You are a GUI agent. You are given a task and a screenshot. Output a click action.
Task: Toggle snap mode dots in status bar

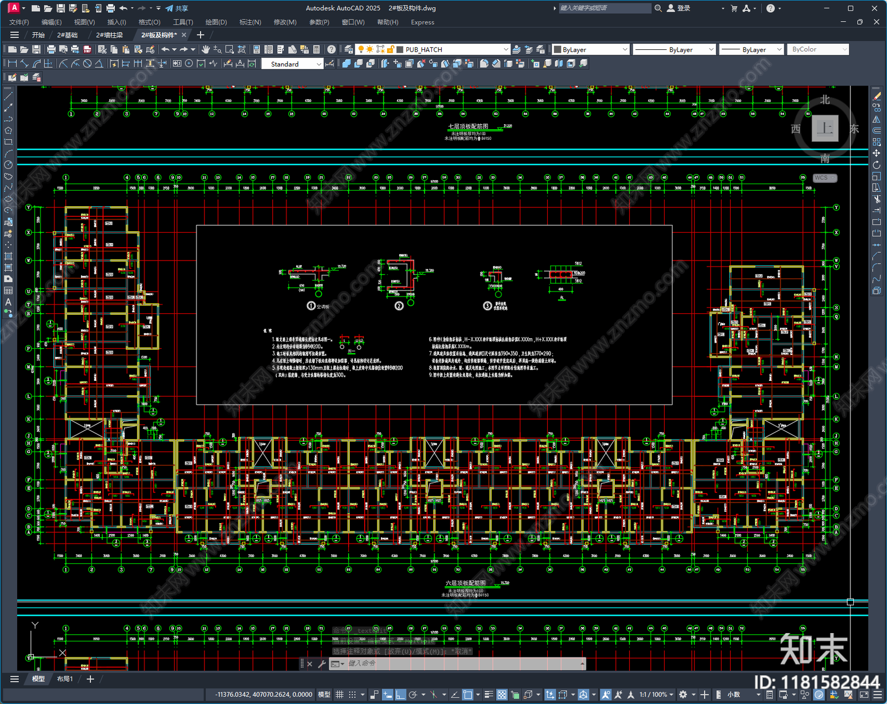[353, 695]
